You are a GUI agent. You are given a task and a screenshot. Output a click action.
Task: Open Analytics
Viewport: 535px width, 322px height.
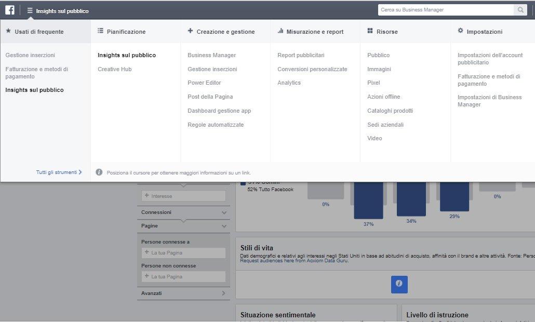(x=289, y=83)
